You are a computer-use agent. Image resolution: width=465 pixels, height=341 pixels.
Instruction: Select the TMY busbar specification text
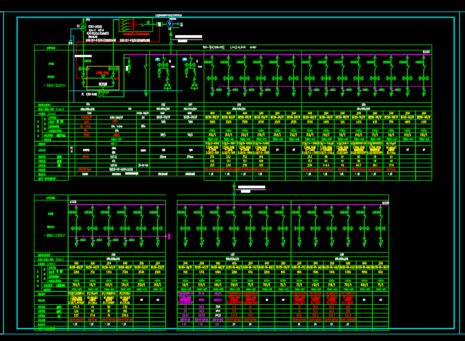pyautogui.click(x=229, y=47)
